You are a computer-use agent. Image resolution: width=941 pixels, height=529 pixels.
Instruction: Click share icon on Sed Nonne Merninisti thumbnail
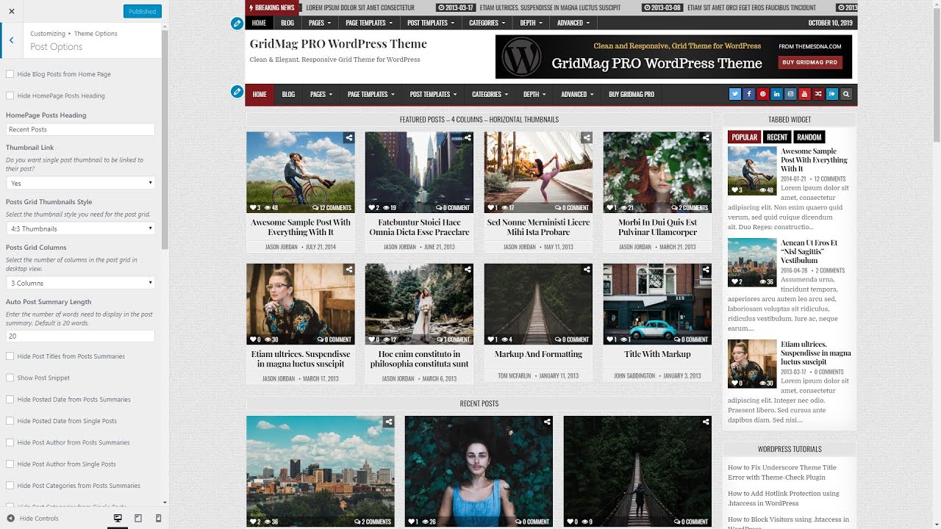pyautogui.click(x=587, y=137)
